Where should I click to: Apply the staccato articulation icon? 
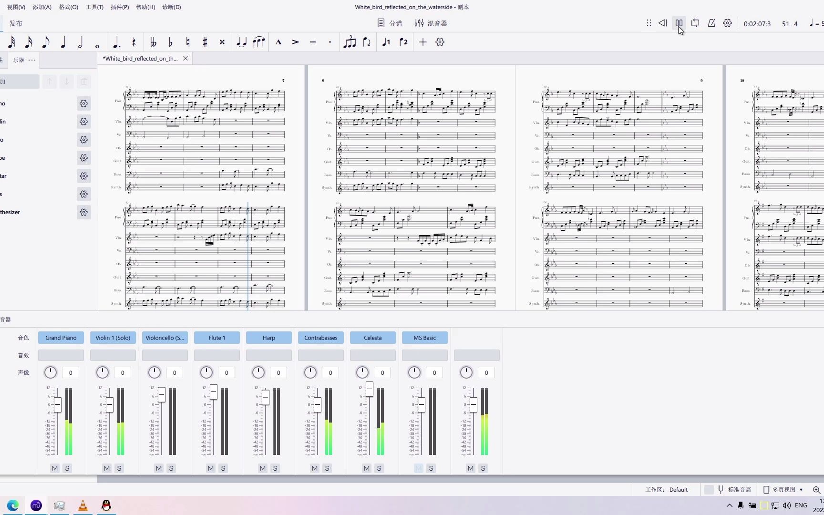click(x=330, y=42)
